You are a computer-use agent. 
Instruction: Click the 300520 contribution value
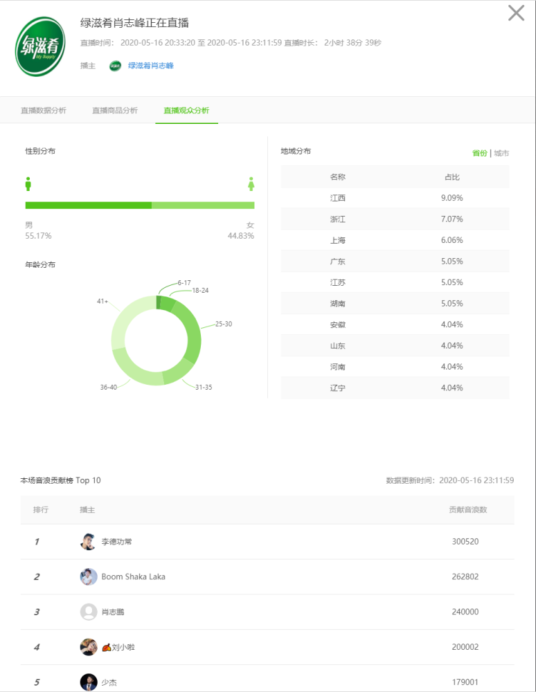click(x=465, y=542)
